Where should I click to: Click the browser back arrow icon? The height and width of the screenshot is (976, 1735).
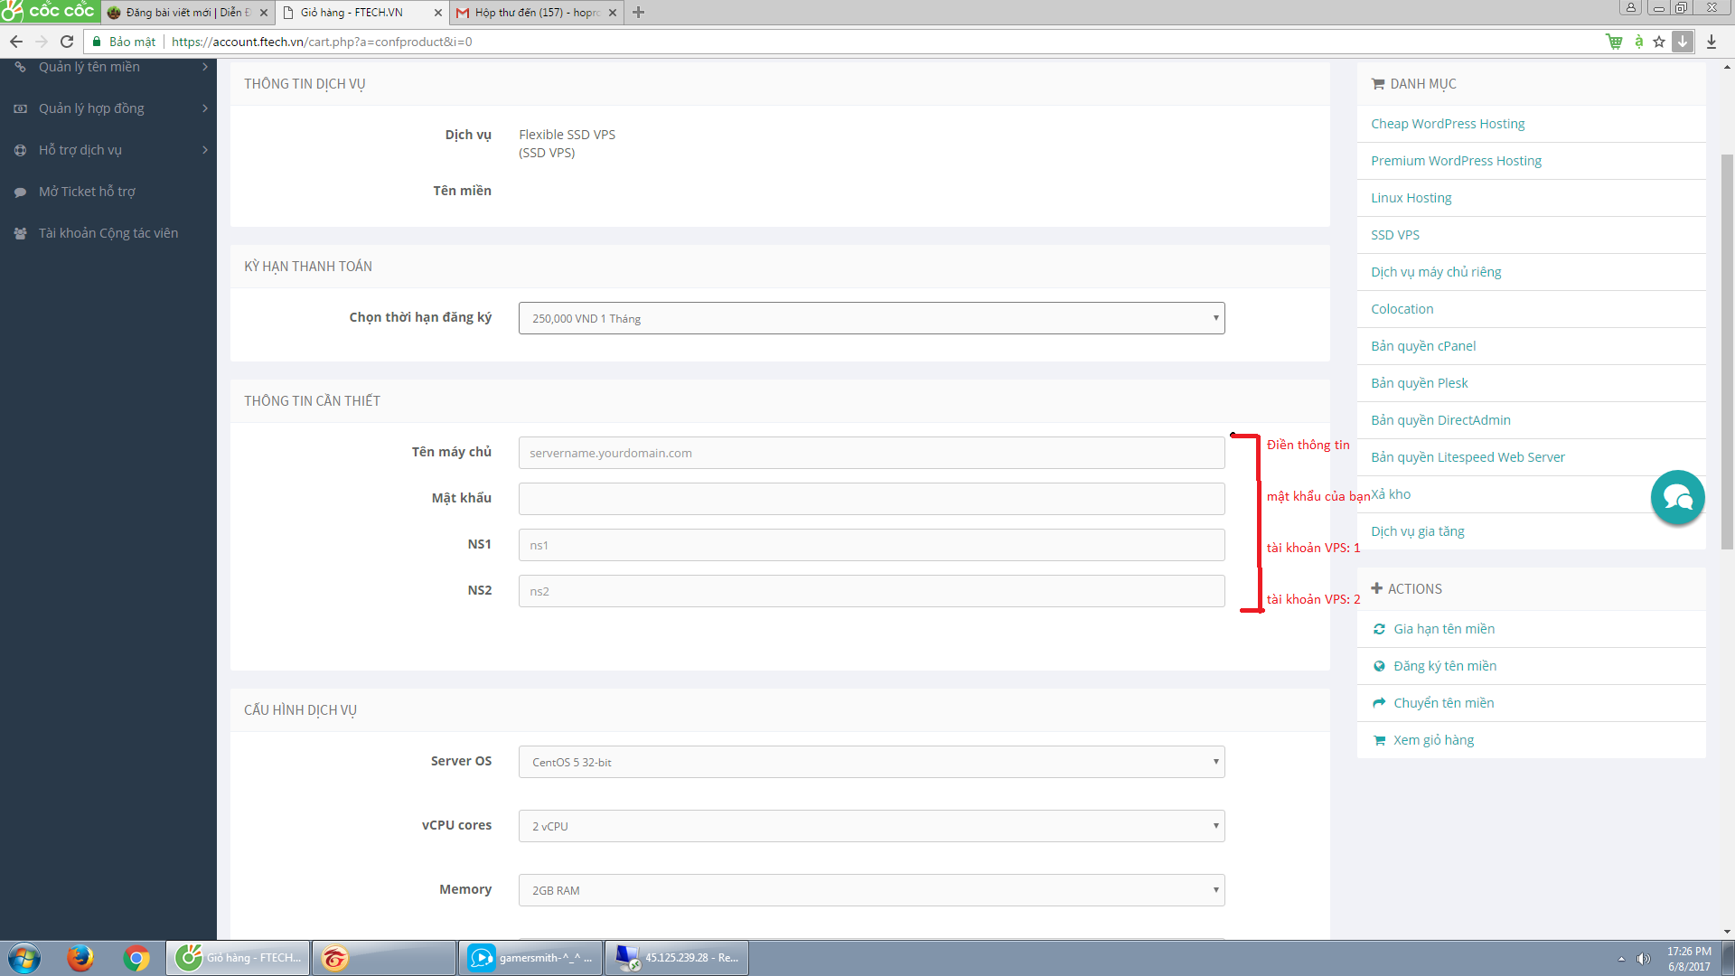[x=16, y=42]
